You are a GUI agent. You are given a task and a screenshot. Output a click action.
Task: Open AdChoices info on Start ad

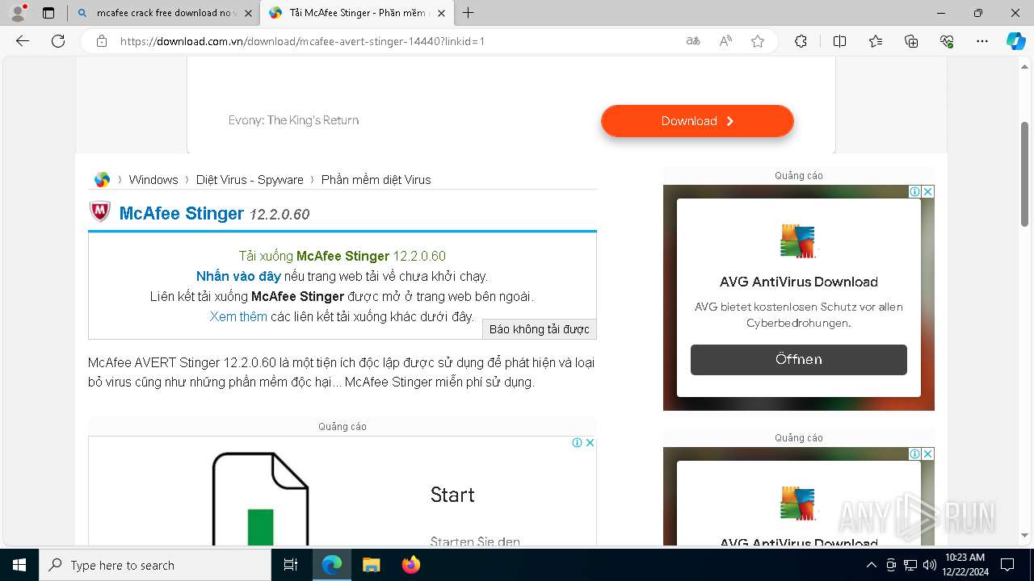(x=577, y=442)
